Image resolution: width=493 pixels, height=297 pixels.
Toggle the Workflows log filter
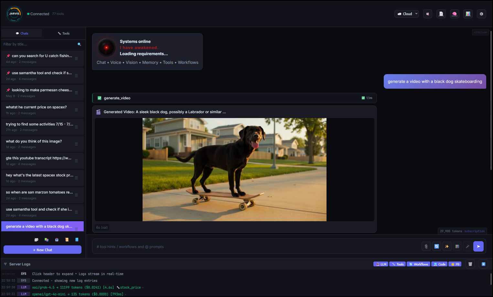pyautogui.click(x=418, y=264)
